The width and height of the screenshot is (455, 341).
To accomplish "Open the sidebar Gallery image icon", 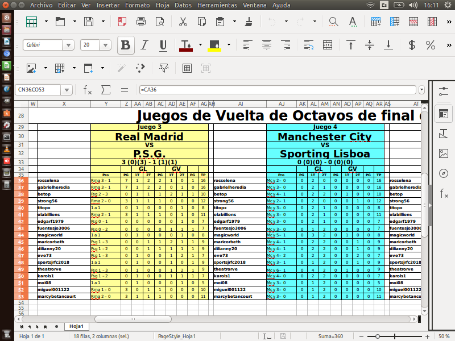I will (444, 153).
